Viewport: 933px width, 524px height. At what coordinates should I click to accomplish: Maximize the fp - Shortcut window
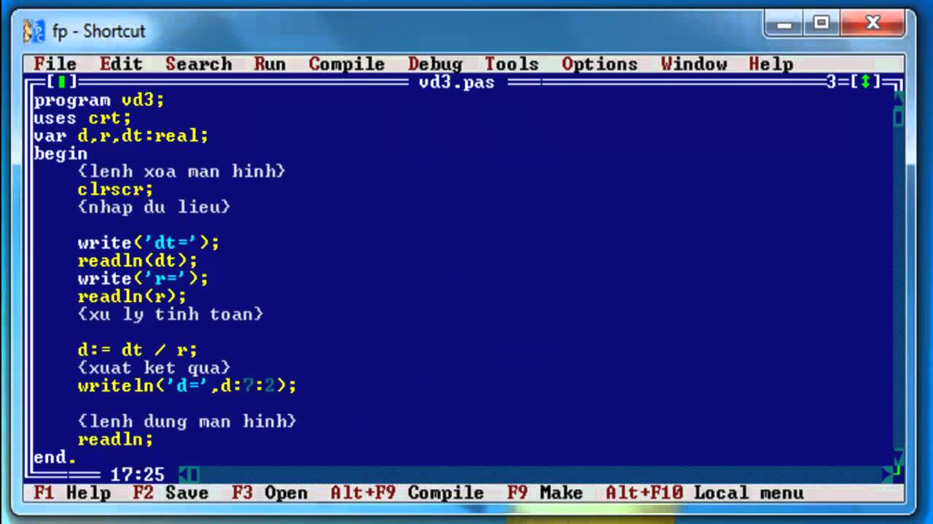[x=821, y=24]
